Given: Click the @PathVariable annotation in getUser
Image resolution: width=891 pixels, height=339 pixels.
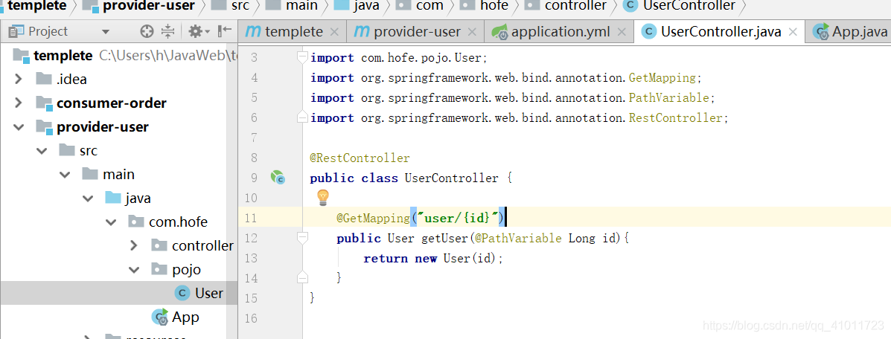Looking at the screenshot, I should point(518,238).
